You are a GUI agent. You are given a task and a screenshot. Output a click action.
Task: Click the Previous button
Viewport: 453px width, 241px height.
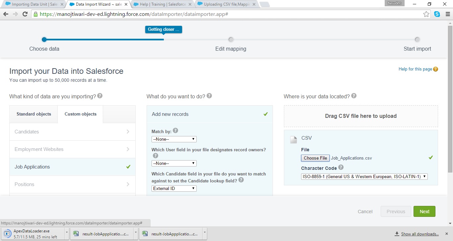396,212
